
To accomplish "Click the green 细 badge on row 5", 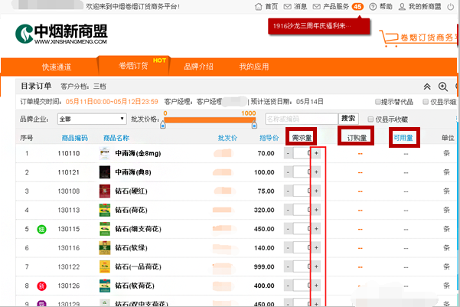I will click(41, 229).
